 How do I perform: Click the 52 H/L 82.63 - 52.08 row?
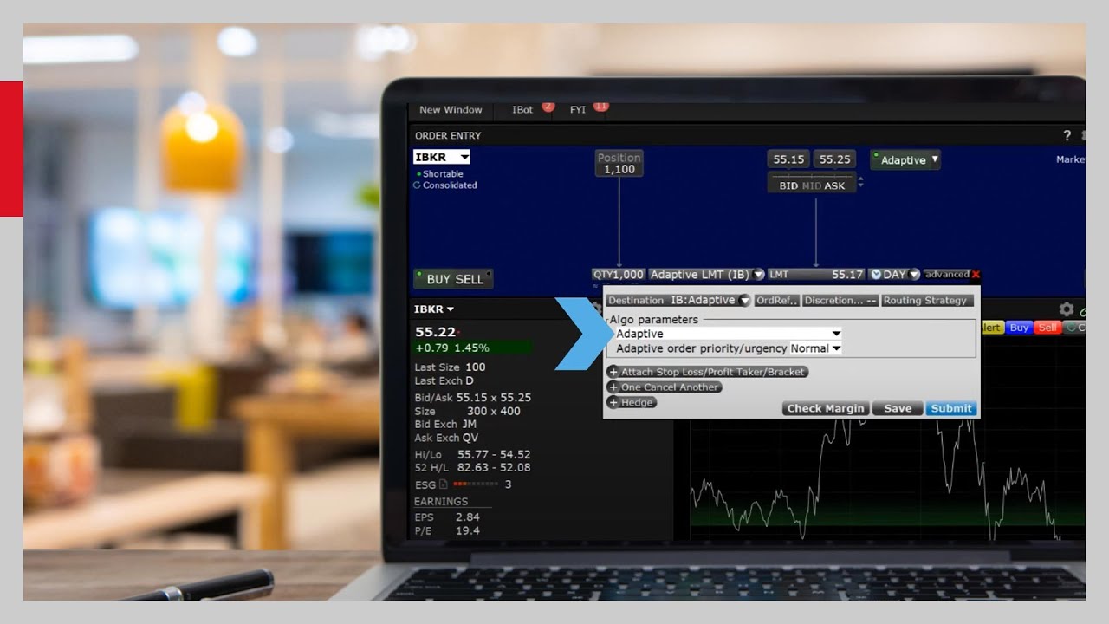pos(472,467)
